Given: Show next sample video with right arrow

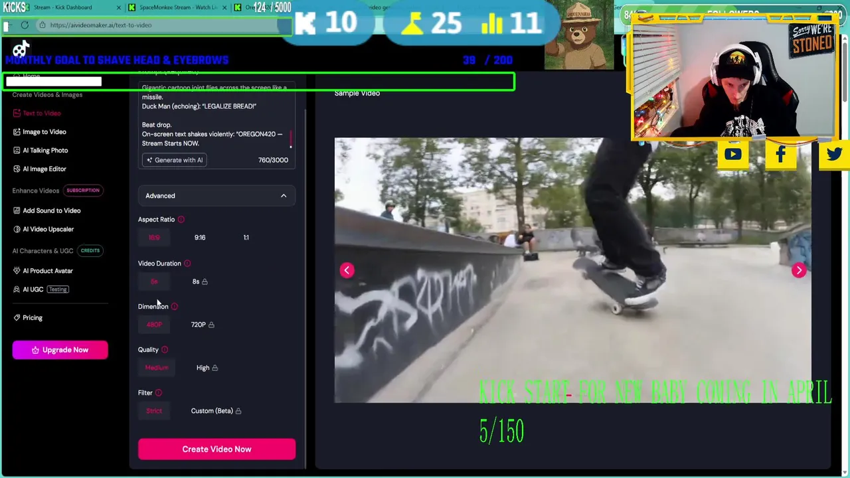Looking at the screenshot, I should pos(799,270).
